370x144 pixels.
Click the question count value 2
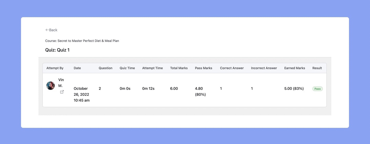[100, 88]
